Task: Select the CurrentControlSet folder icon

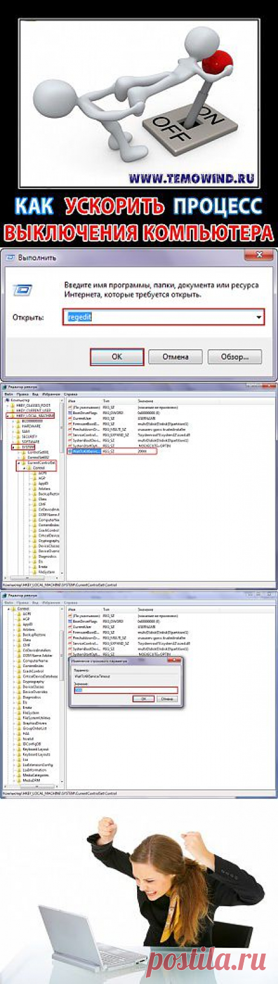Action: (x=24, y=462)
